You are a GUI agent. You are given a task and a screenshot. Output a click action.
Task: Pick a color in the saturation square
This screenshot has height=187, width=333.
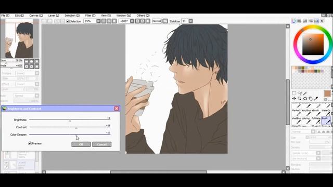313,45
